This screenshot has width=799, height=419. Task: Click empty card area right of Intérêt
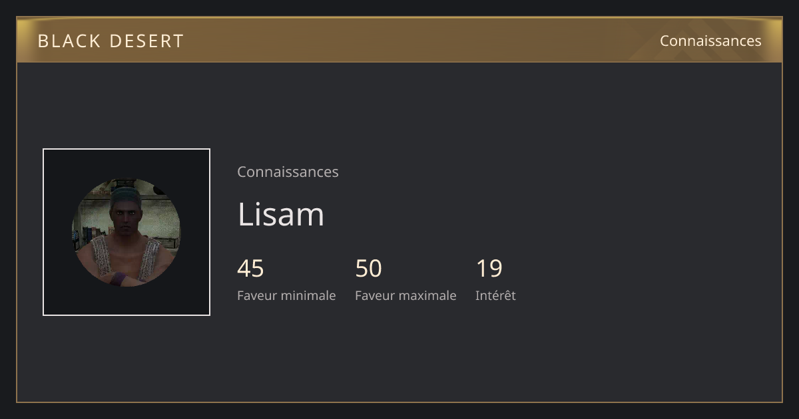tap(639, 279)
